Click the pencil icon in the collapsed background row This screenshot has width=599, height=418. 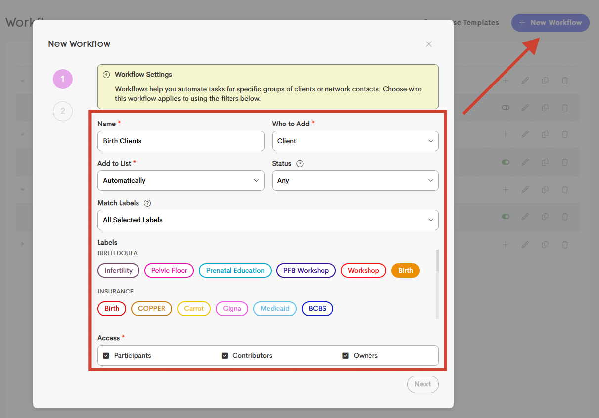coord(525,245)
